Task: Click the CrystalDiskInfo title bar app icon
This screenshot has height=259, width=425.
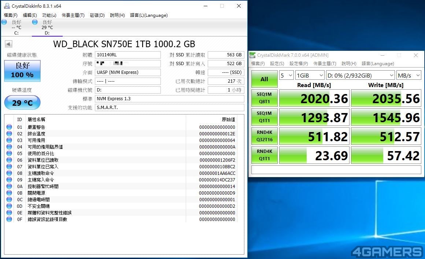Action: (7, 6)
